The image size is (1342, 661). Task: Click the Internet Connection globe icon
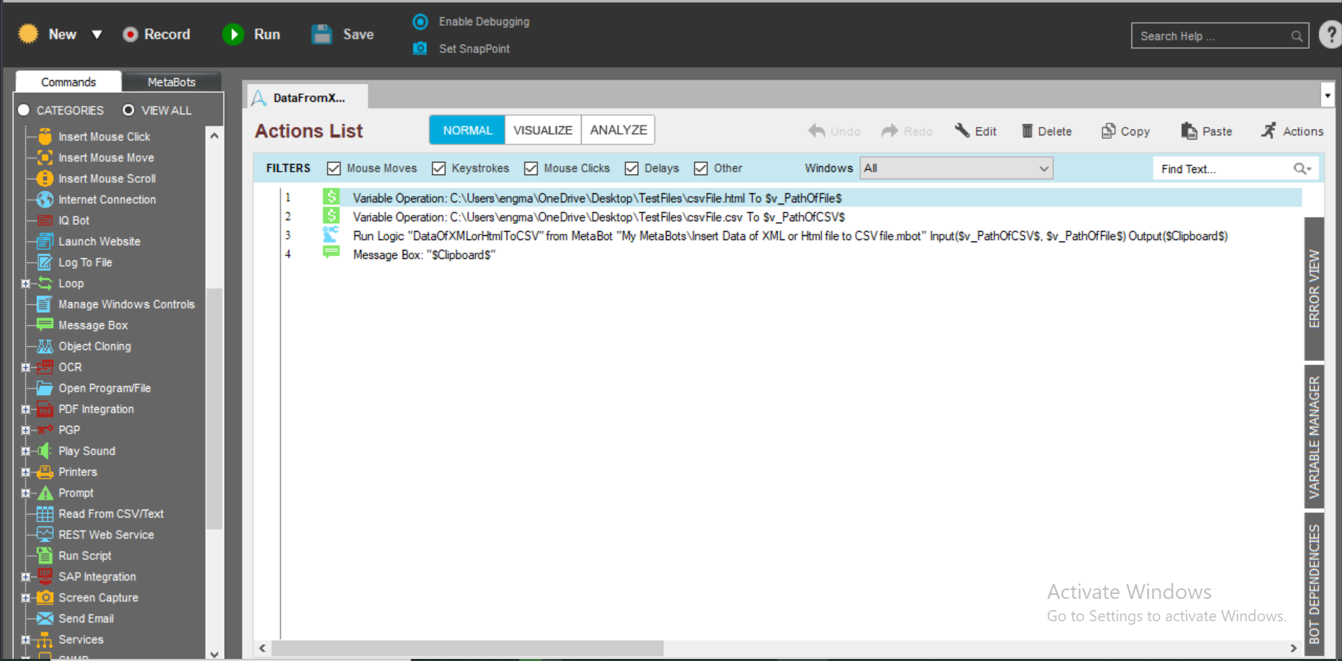tap(45, 199)
